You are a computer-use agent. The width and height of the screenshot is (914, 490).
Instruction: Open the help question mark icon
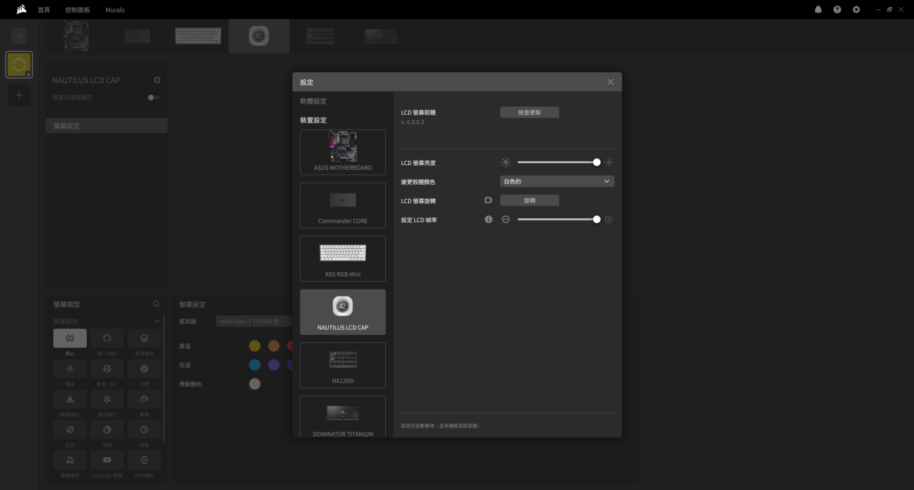tap(837, 10)
